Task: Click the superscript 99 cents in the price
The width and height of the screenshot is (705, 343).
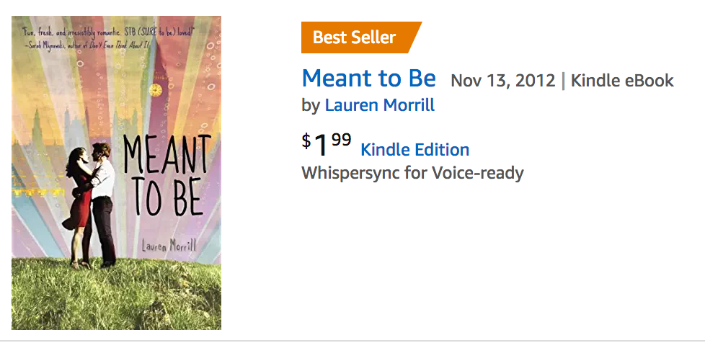Action: click(342, 139)
